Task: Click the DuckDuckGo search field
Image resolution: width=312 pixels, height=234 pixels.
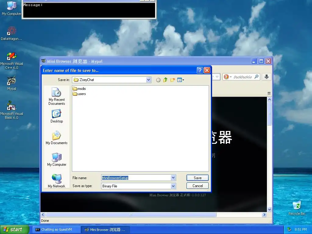Action: [x=243, y=77]
